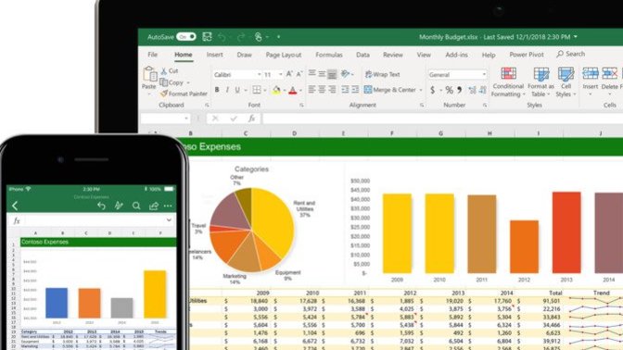This screenshot has width=623, height=350.
Task: Toggle Underline formatting
Action: click(237, 90)
